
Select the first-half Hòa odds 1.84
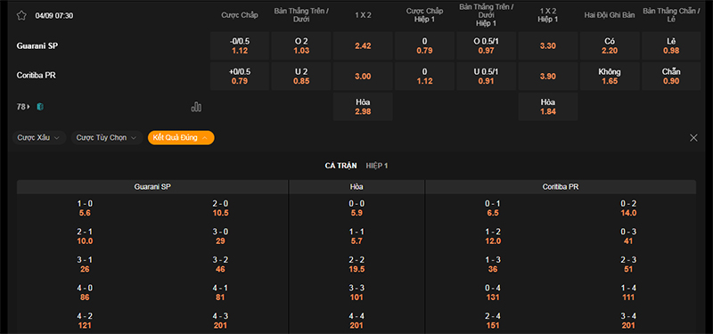tap(548, 107)
